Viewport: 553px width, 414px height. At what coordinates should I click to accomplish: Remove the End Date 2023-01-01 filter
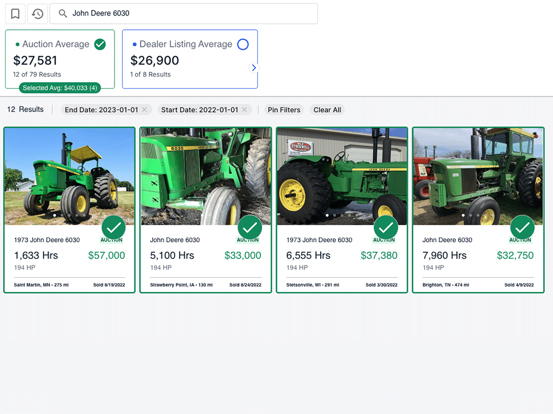[144, 109]
